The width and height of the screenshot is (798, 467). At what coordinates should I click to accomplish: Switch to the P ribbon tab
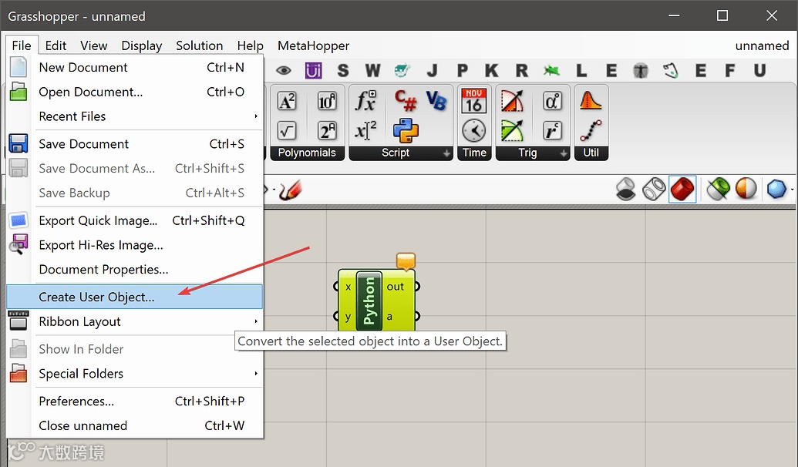point(462,70)
